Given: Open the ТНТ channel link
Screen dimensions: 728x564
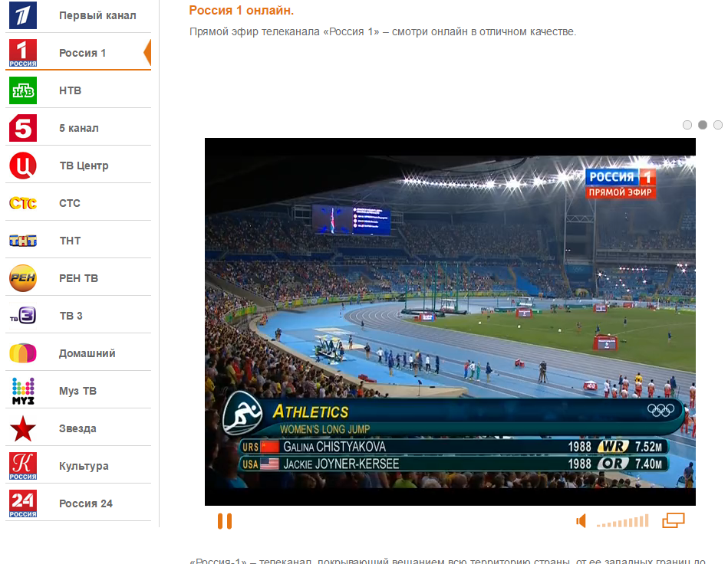Looking at the screenshot, I should 70,241.
